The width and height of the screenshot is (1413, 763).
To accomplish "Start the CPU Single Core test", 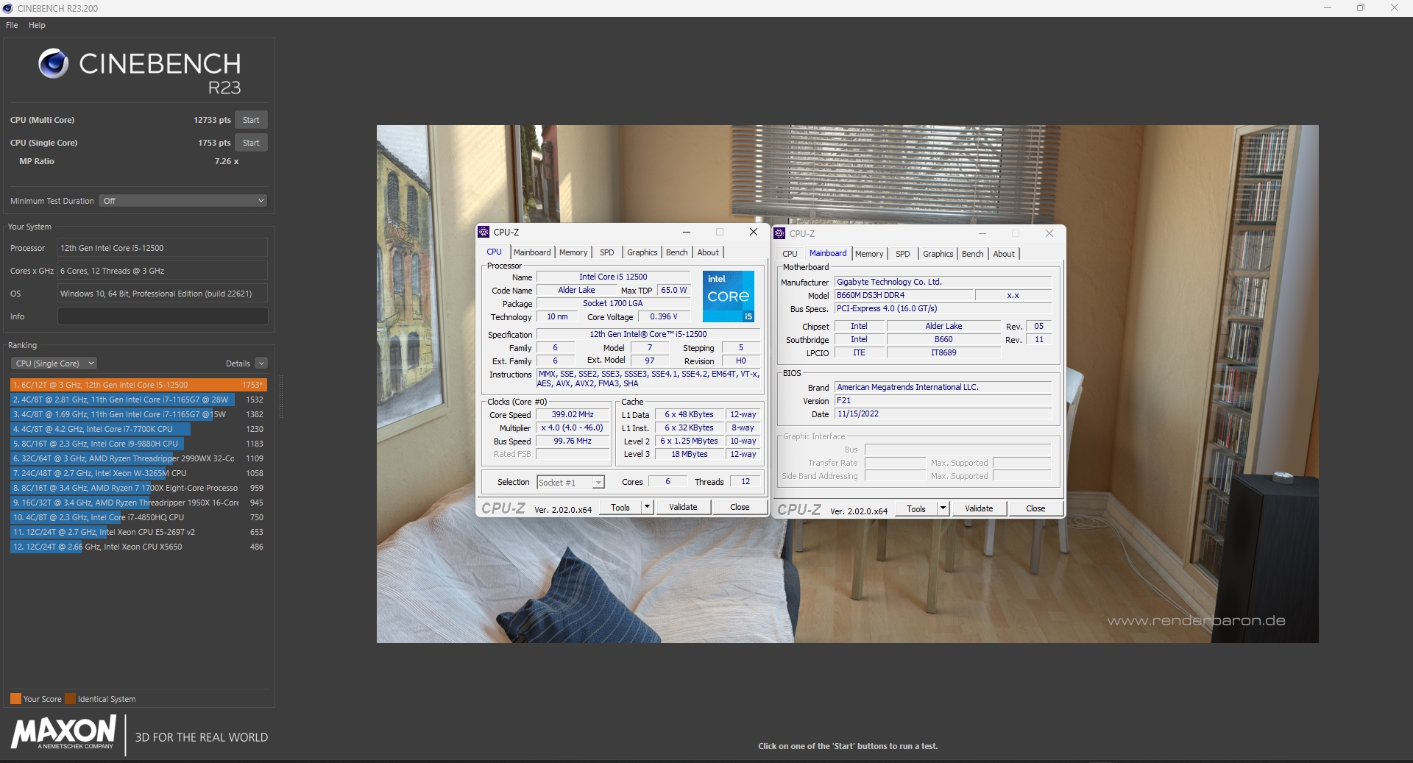I will (x=251, y=143).
